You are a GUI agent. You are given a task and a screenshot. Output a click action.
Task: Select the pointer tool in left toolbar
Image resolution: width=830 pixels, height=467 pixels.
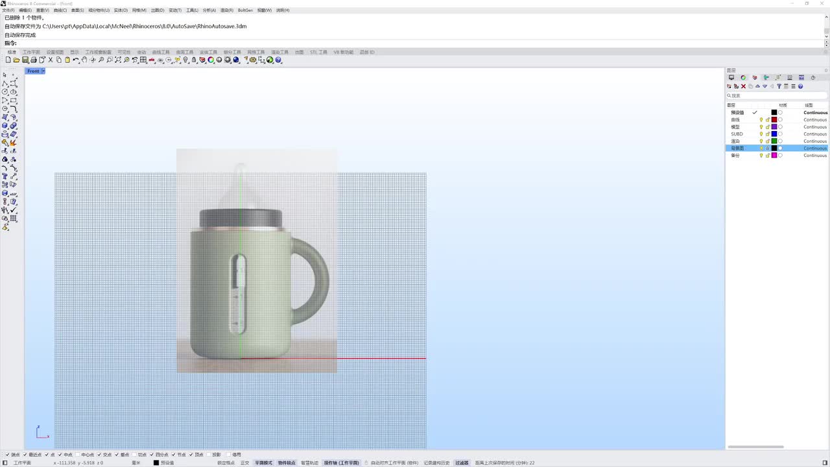coord(5,75)
